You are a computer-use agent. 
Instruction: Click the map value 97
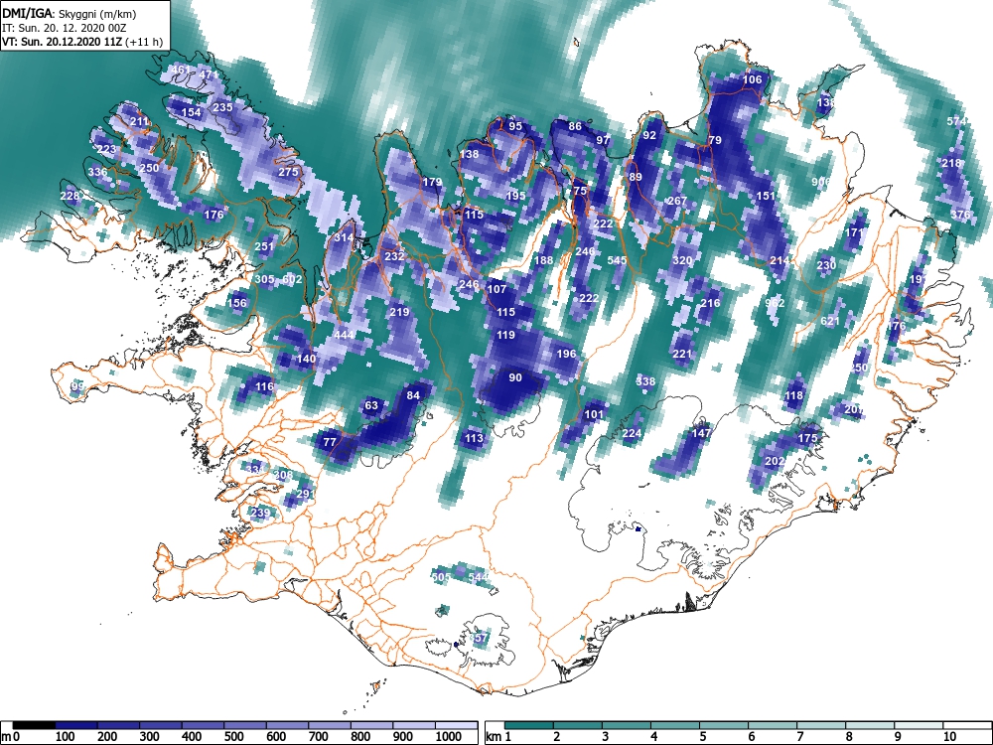603,140
